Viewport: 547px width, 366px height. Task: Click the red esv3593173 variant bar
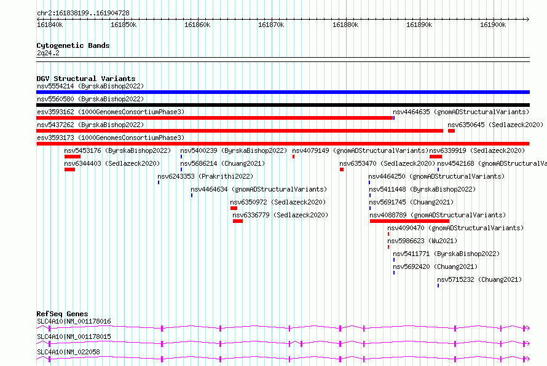[283, 144]
